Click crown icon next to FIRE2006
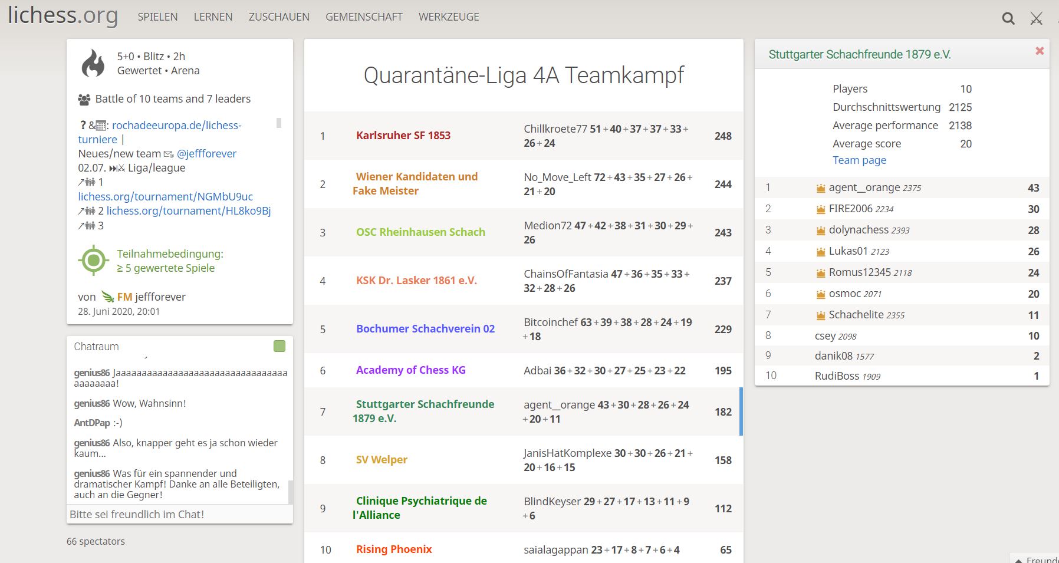 pos(821,209)
